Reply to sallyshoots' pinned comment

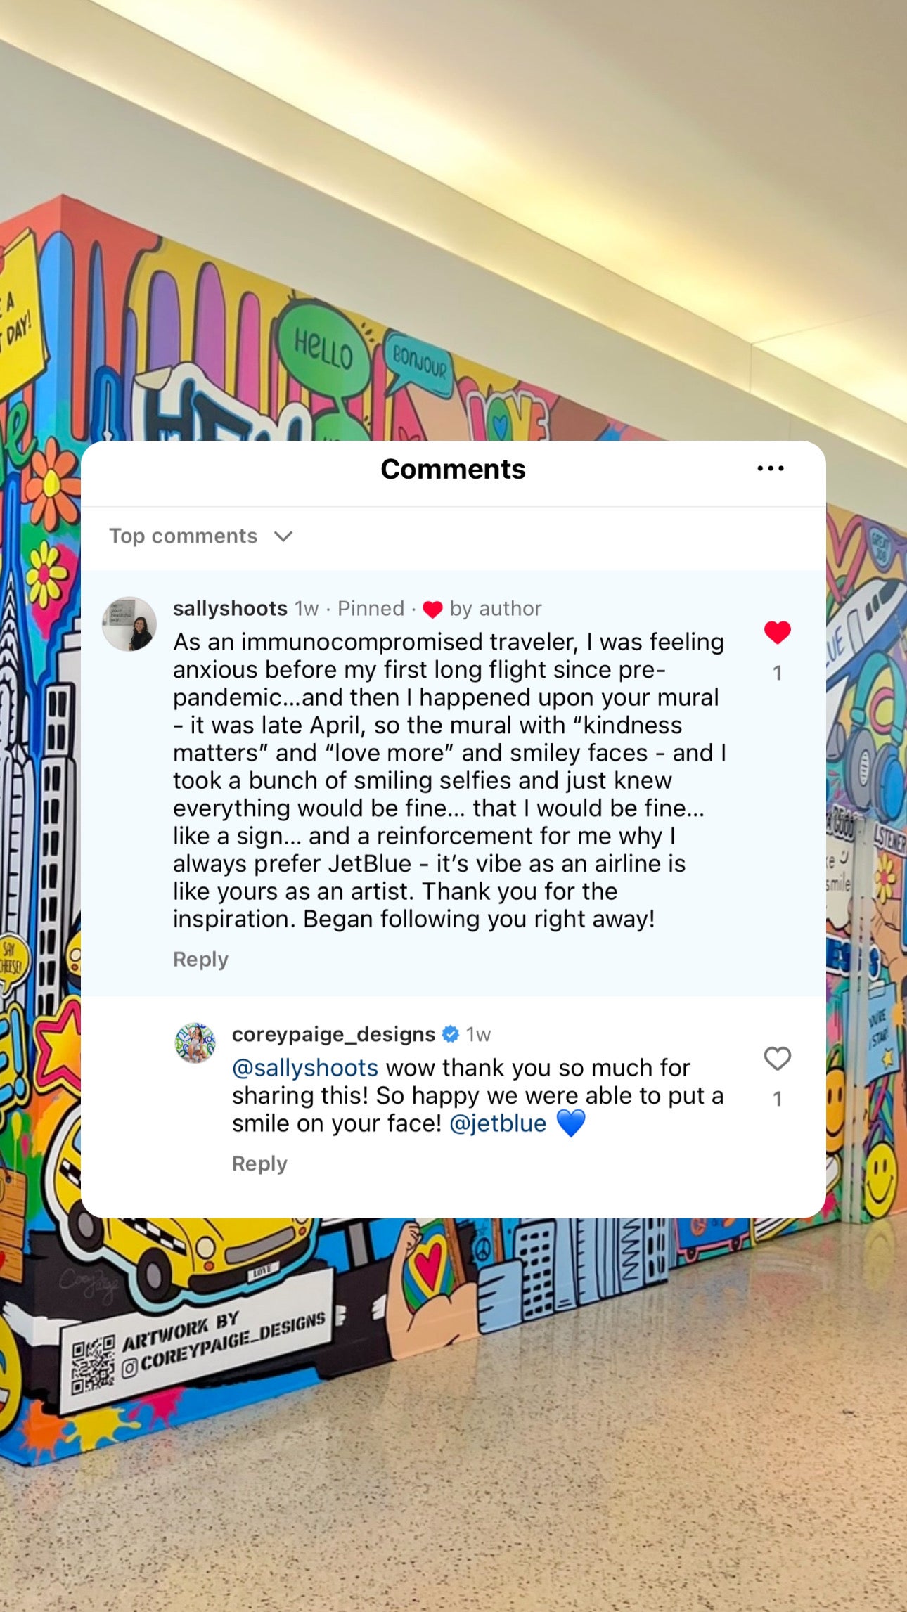[x=200, y=960]
